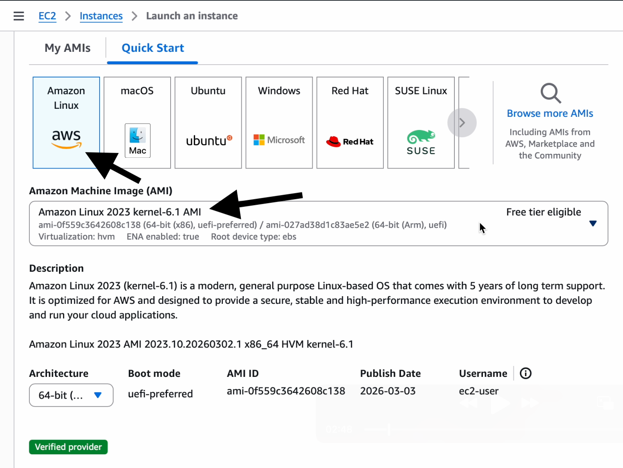Viewport: 623px width, 468px height.
Task: Click the Boot mode column label
Action: (x=154, y=373)
